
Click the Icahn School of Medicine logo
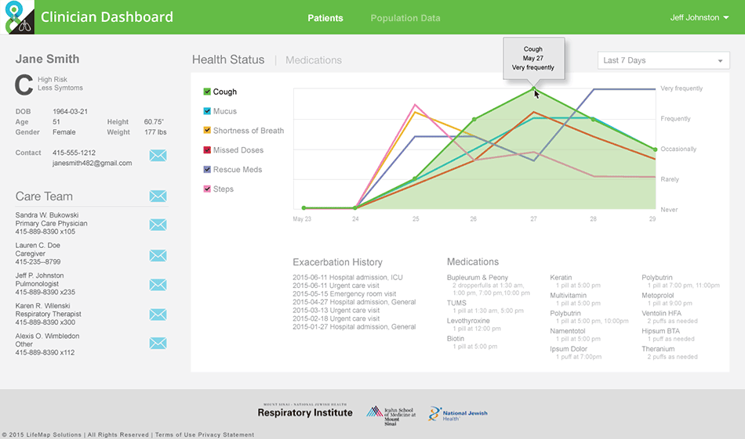(391, 416)
